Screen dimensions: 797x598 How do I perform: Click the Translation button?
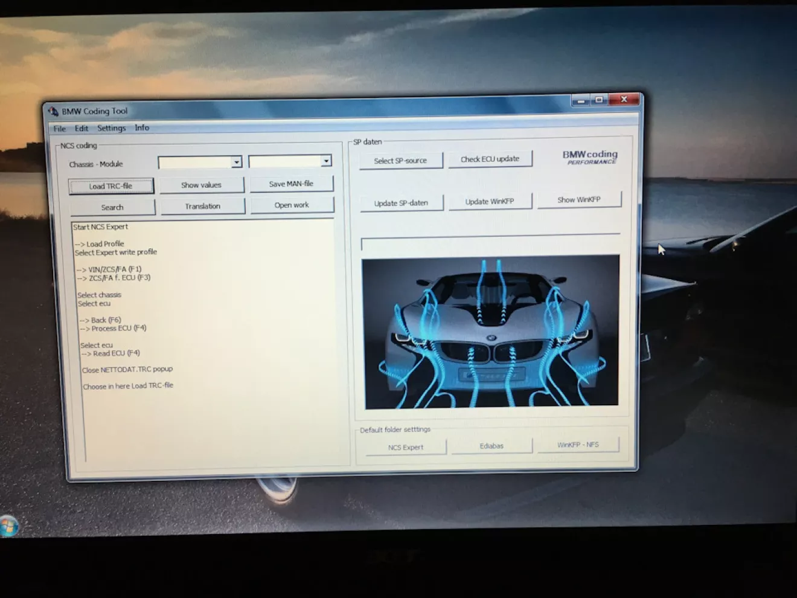pos(203,206)
